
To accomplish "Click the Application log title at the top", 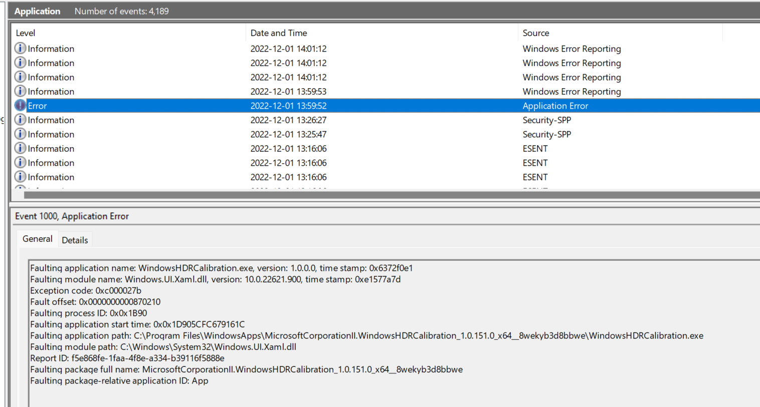I will pos(37,11).
